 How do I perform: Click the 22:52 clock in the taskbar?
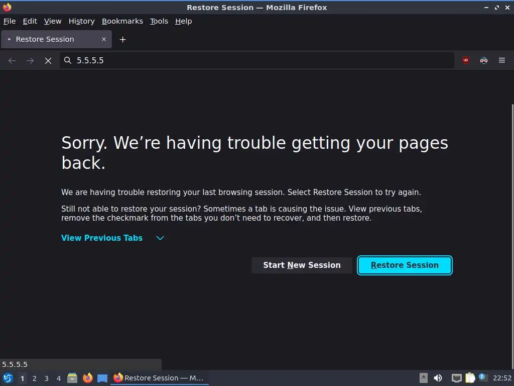[x=502, y=378]
